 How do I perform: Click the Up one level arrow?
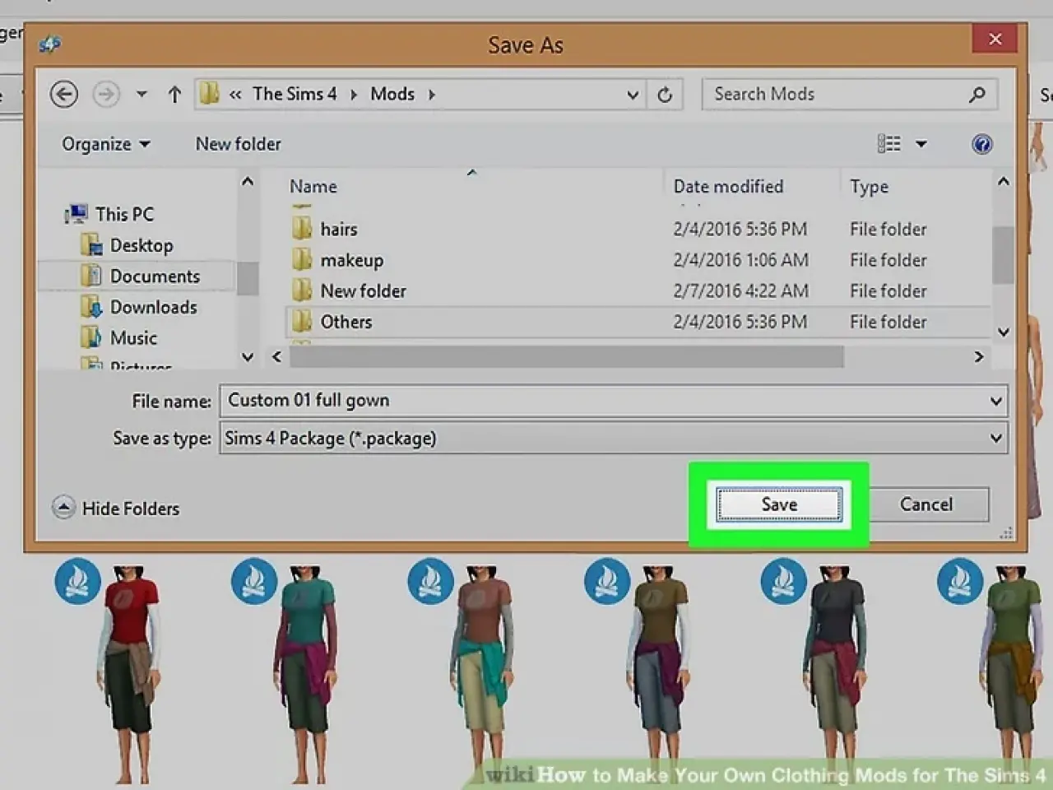[x=174, y=95]
